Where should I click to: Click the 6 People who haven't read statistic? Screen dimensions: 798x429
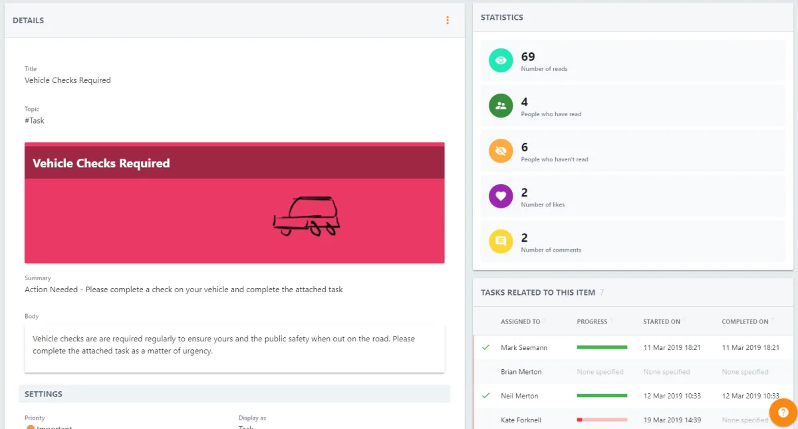click(633, 151)
